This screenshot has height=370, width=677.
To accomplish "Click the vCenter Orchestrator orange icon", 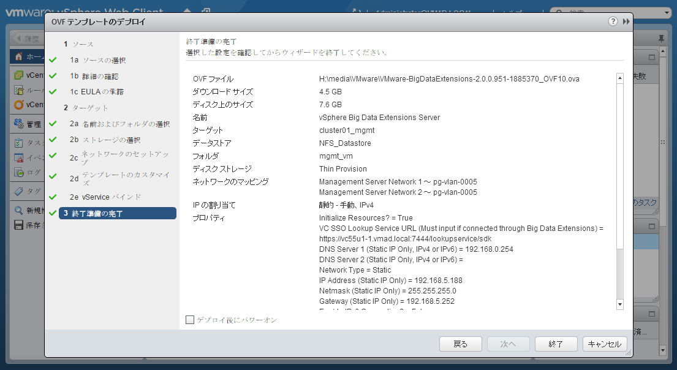I will [x=18, y=105].
